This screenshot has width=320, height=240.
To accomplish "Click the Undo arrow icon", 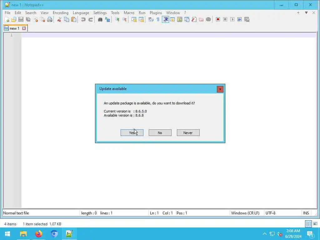I will 83,20.
